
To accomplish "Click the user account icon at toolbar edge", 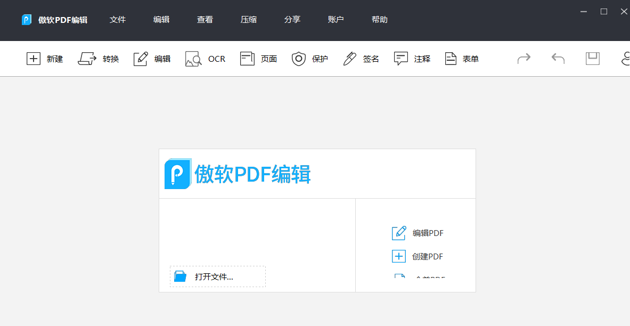I will point(625,59).
